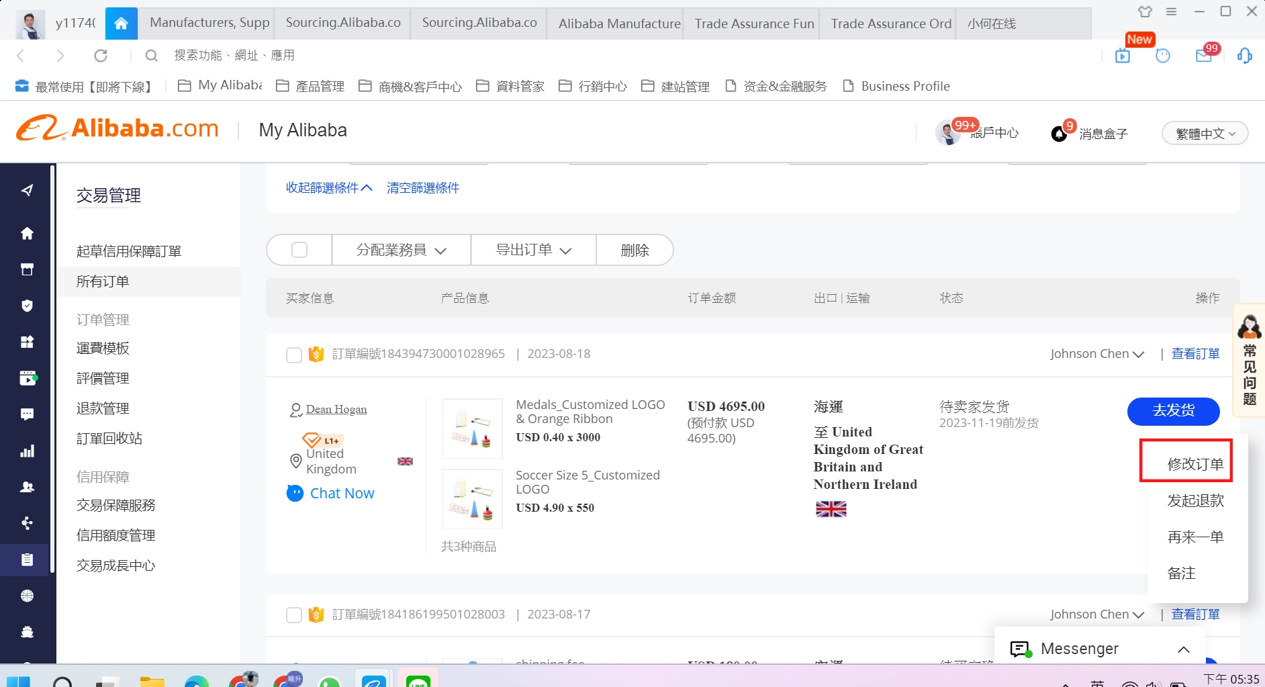Choose 发起退款 in the order menu
Viewport: 1265px width, 687px height.
[1195, 500]
